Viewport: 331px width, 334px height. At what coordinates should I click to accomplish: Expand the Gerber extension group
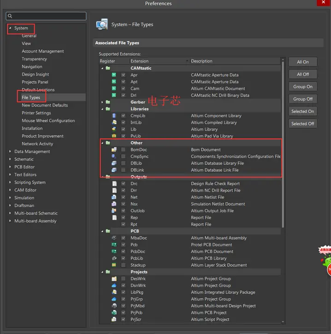click(102, 102)
